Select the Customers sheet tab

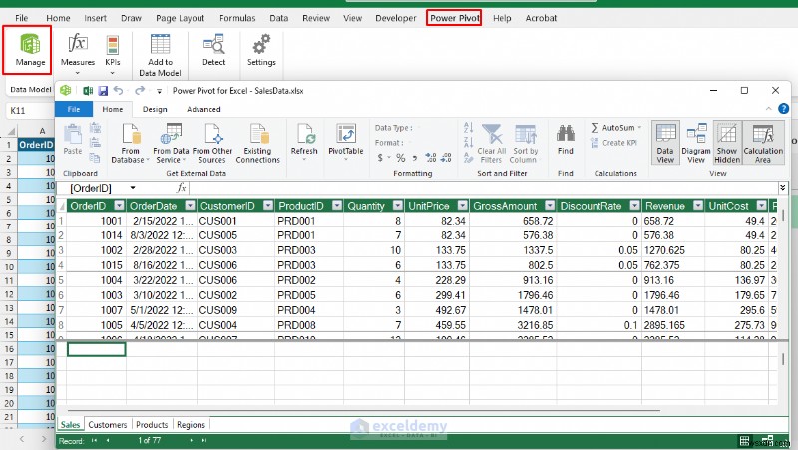108,424
